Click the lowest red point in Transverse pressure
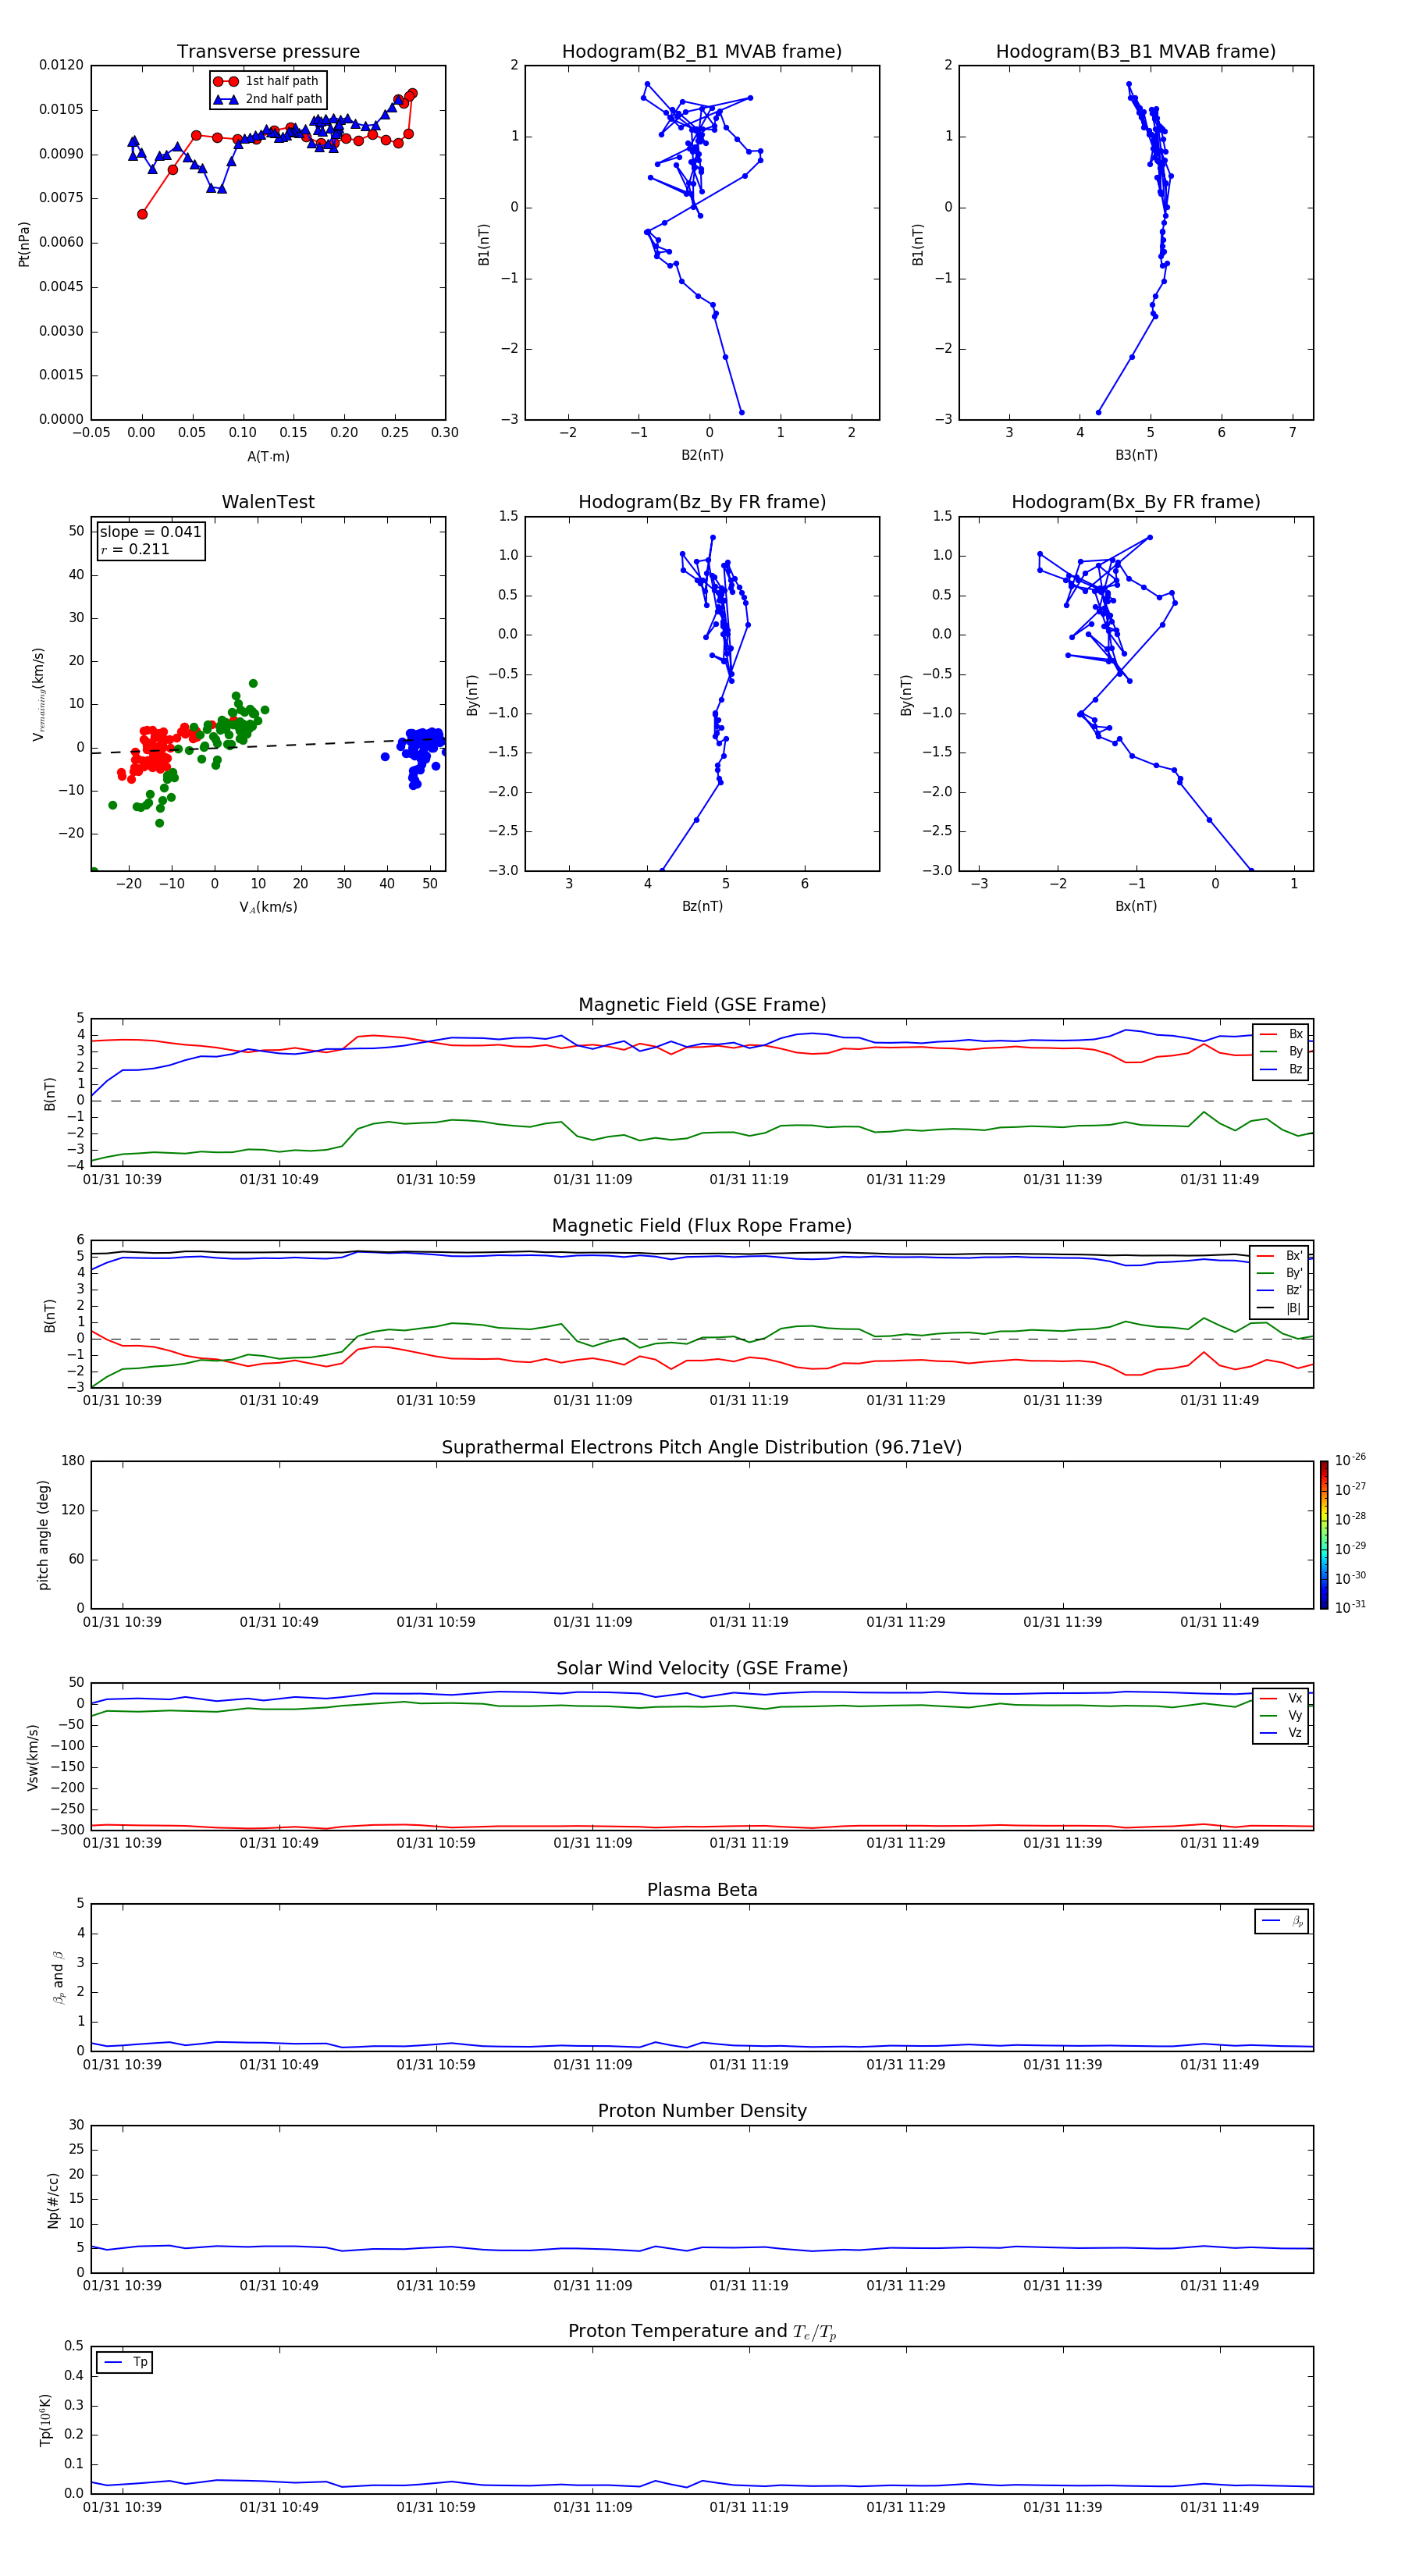This screenshot has width=1405, height=2576. point(142,214)
